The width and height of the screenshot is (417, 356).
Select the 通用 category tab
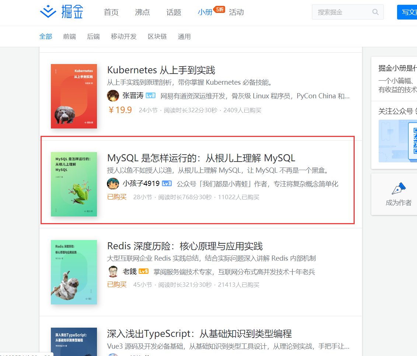(x=184, y=37)
